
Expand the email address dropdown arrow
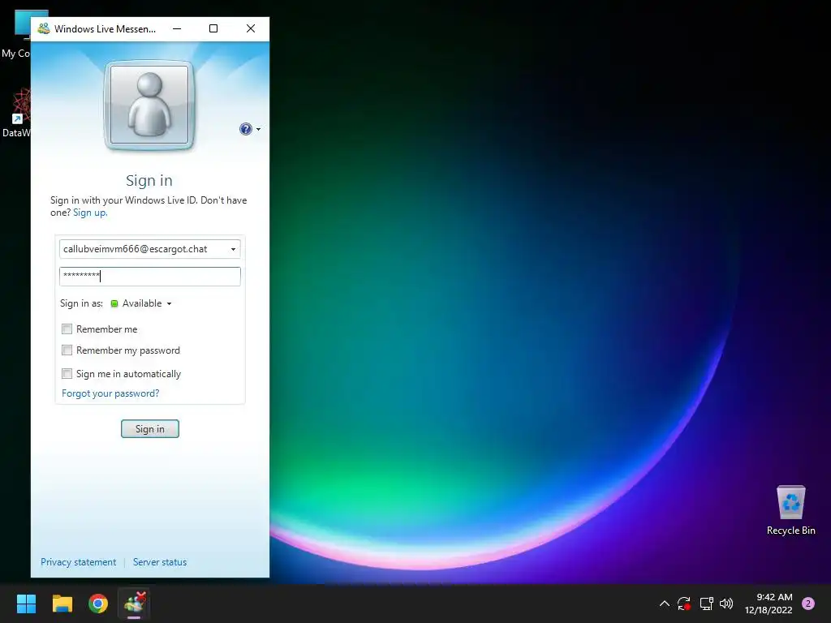pyautogui.click(x=233, y=249)
